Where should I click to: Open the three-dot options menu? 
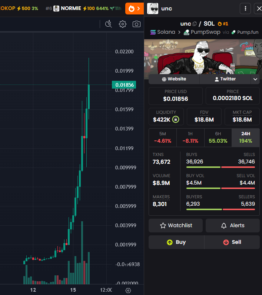coord(245,9)
